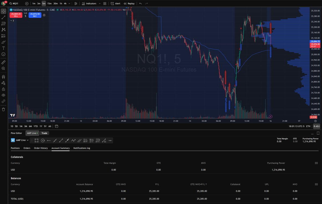The height and width of the screenshot is (204, 322).
Task: Set chart range to 5D
Action: tap(16, 126)
